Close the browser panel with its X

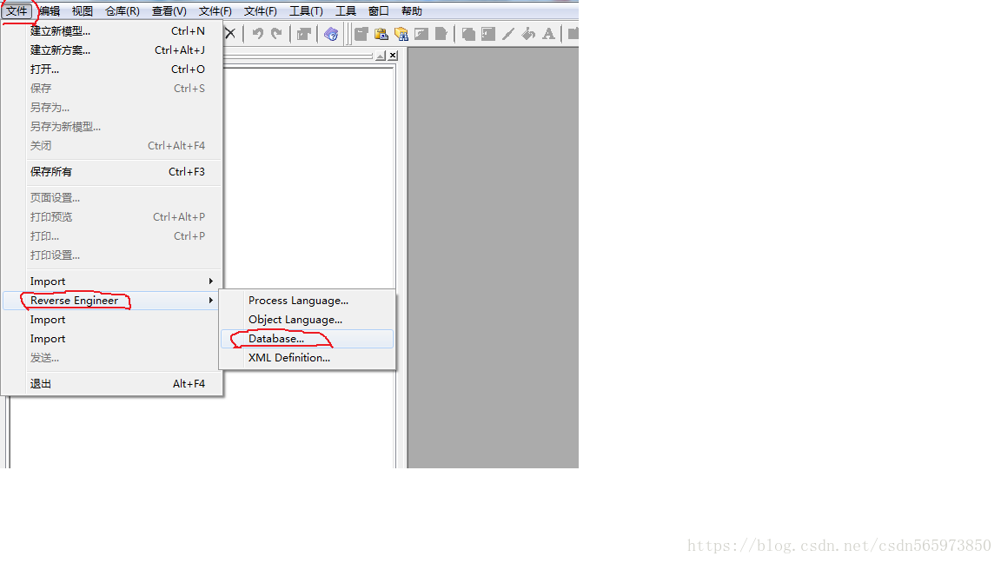(x=394, y=56)
